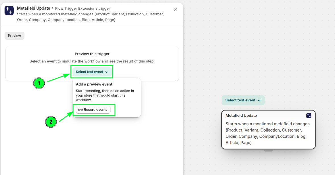Switch to the Preview tab
This screenshot has width=335, height=175.
tap(15, 36)
